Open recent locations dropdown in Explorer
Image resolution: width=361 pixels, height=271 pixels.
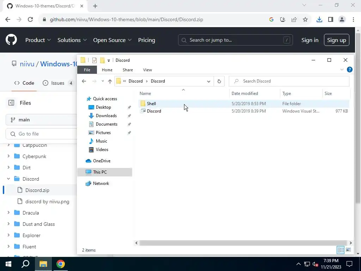103,81
